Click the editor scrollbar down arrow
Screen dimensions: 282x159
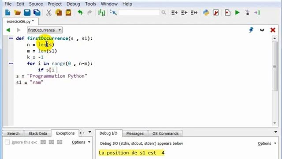[x=275, y=123]
